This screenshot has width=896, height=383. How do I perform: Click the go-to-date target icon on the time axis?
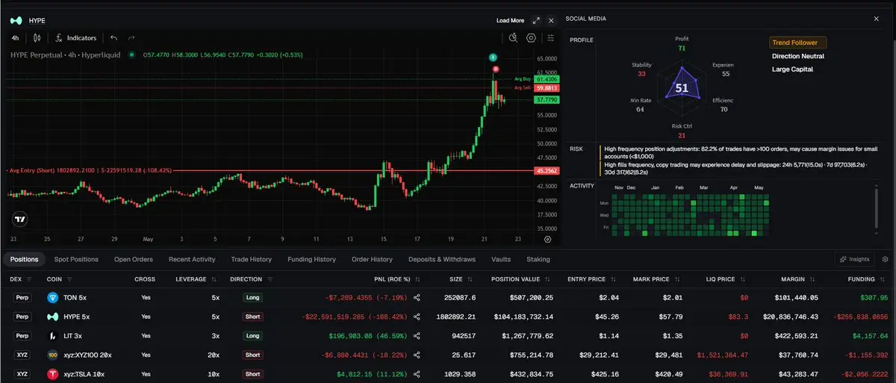click(x=547, y=240)
